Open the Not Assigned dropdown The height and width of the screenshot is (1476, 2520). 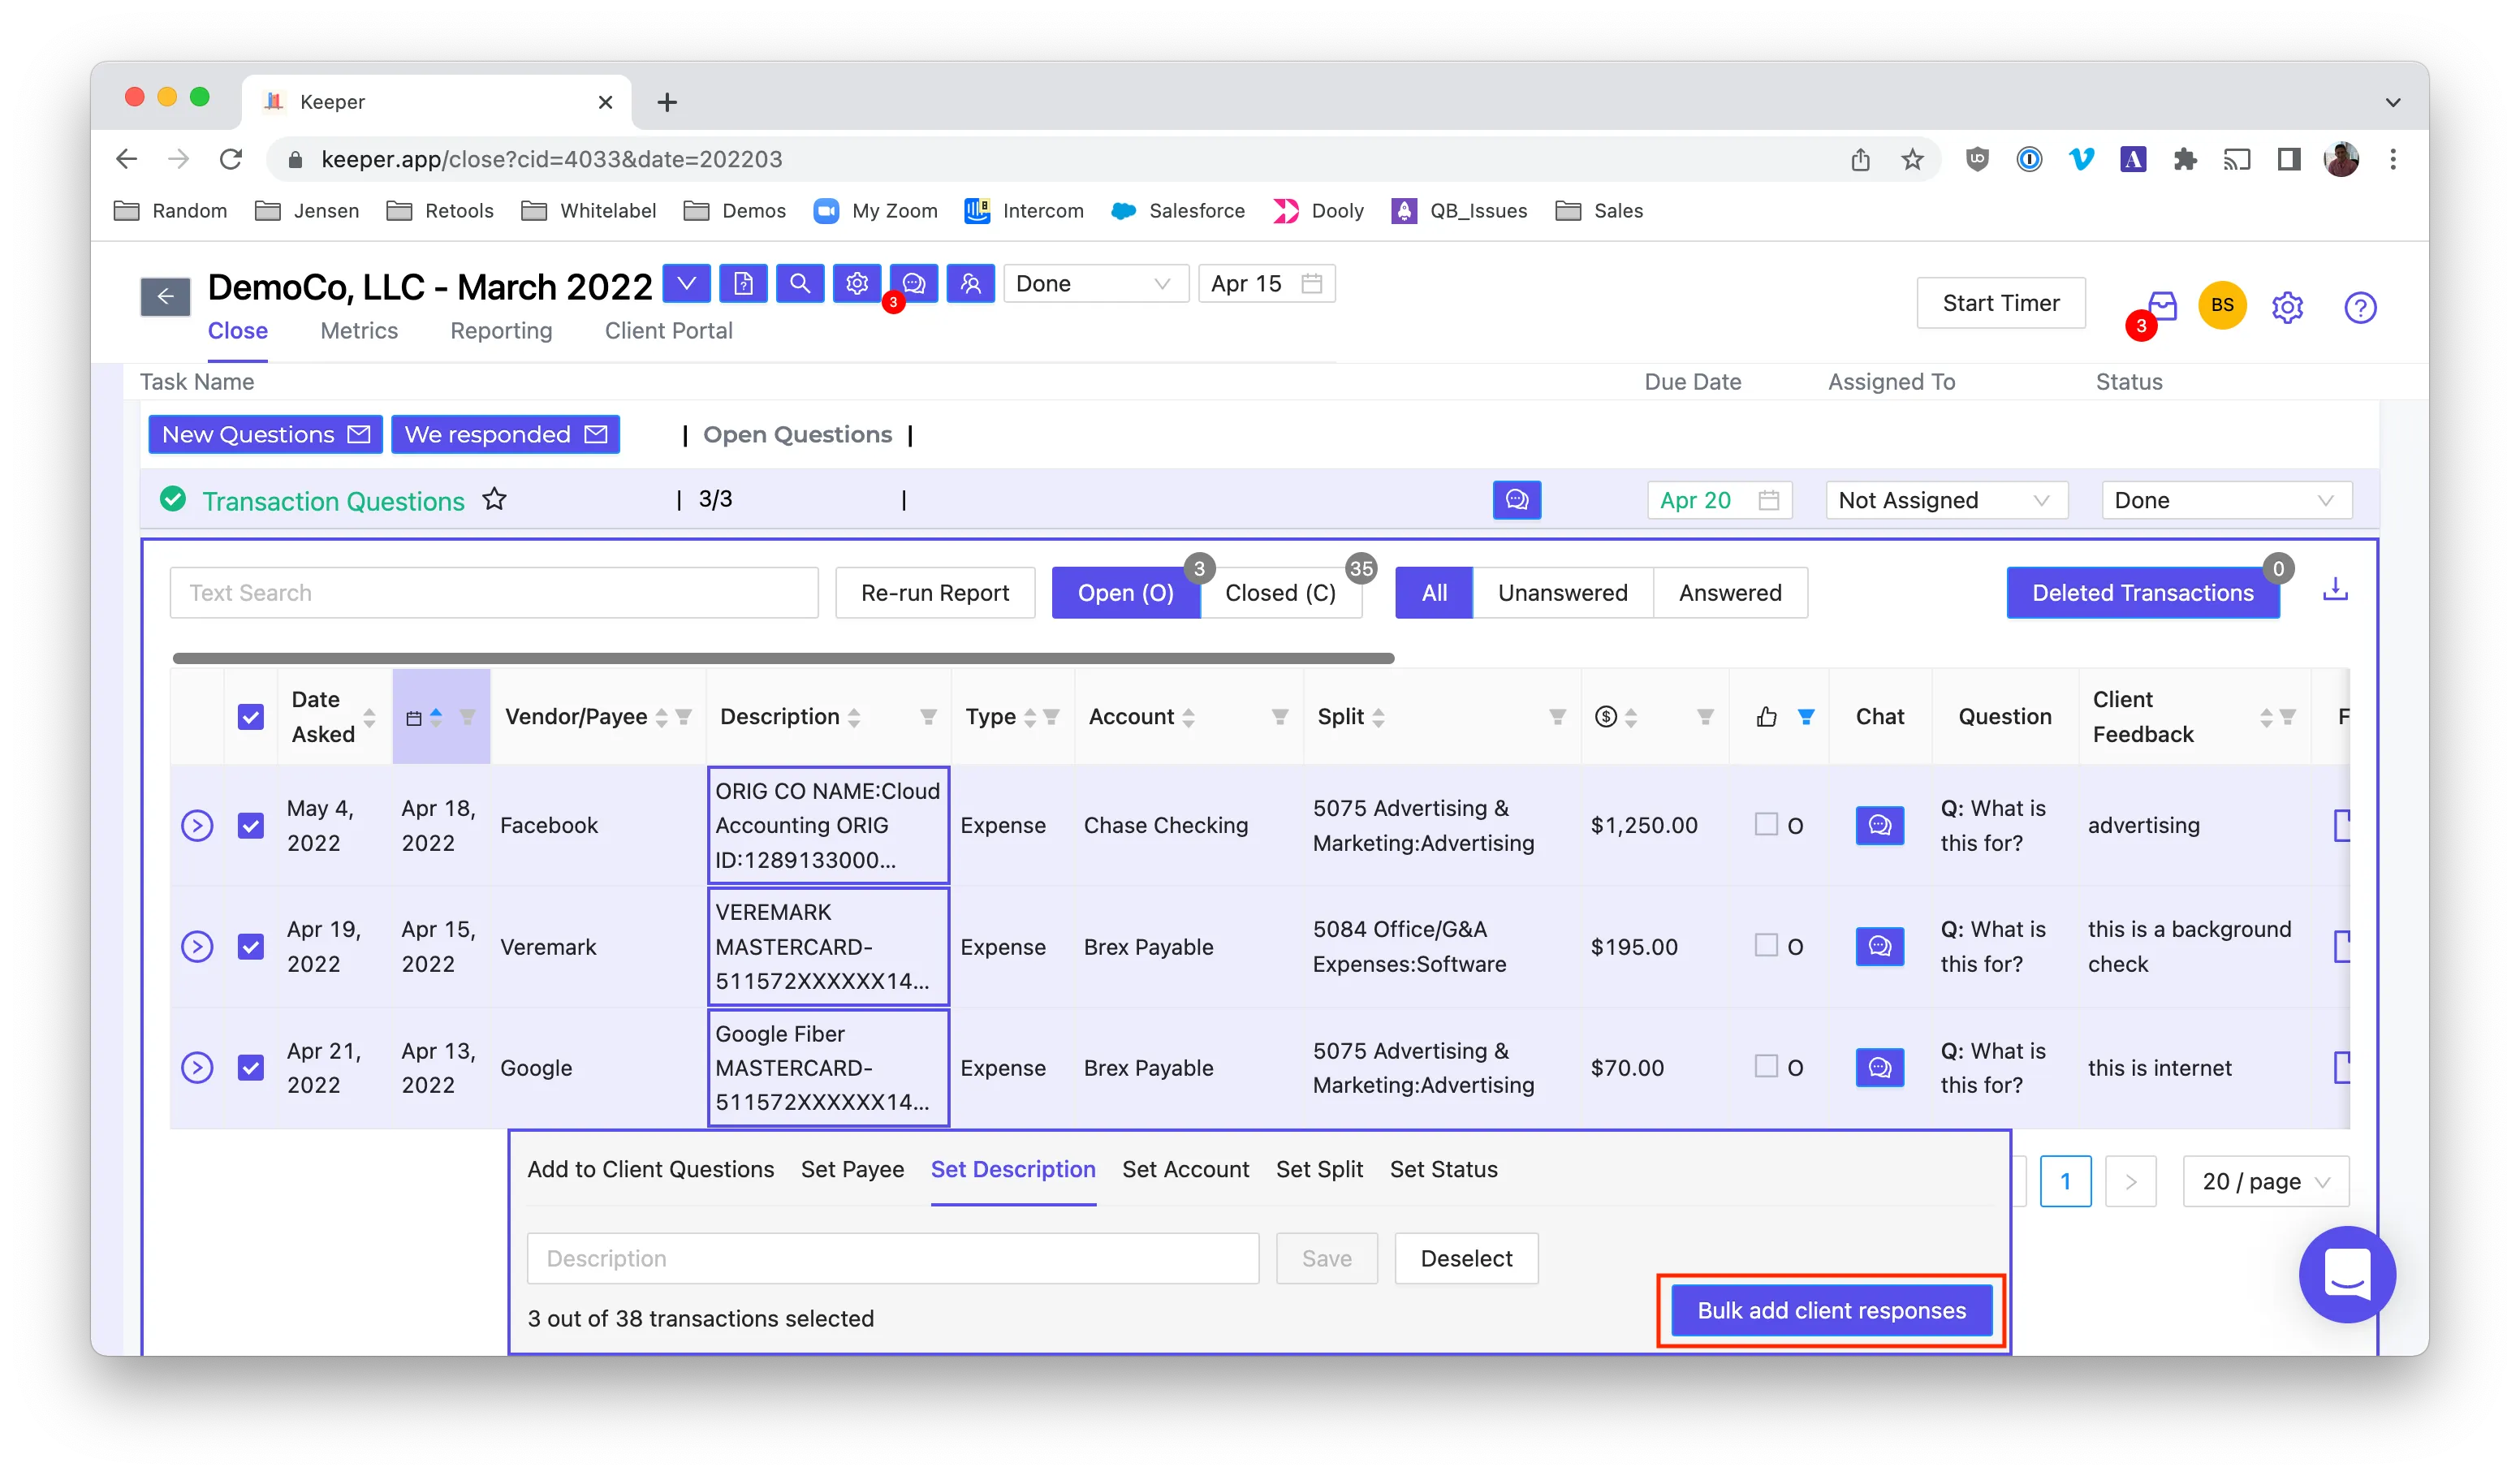click(1946, 500)
